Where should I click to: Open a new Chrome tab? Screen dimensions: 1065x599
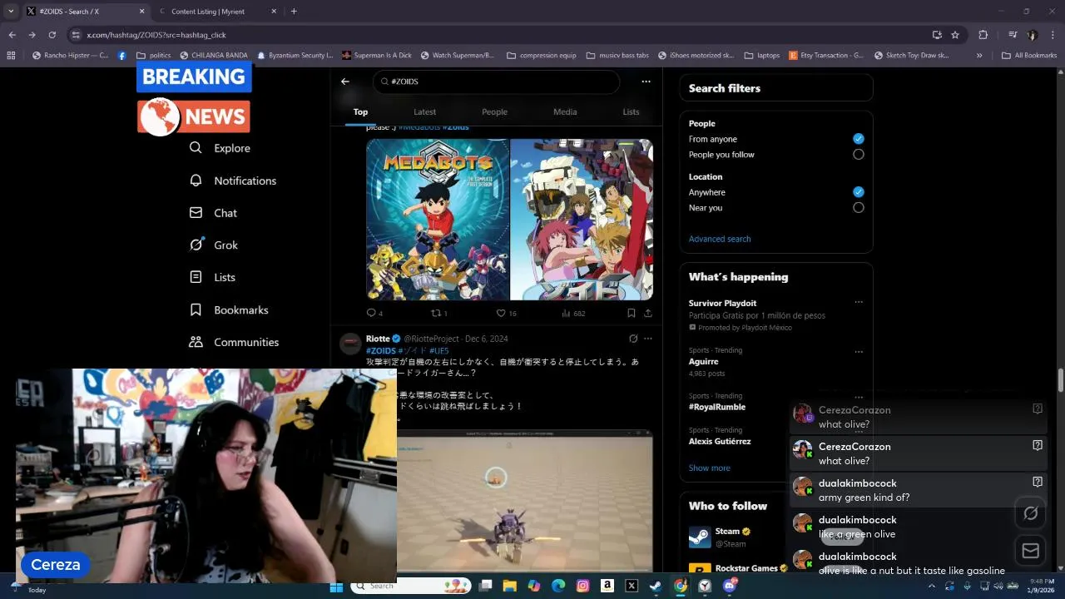(x=294, y=12)
